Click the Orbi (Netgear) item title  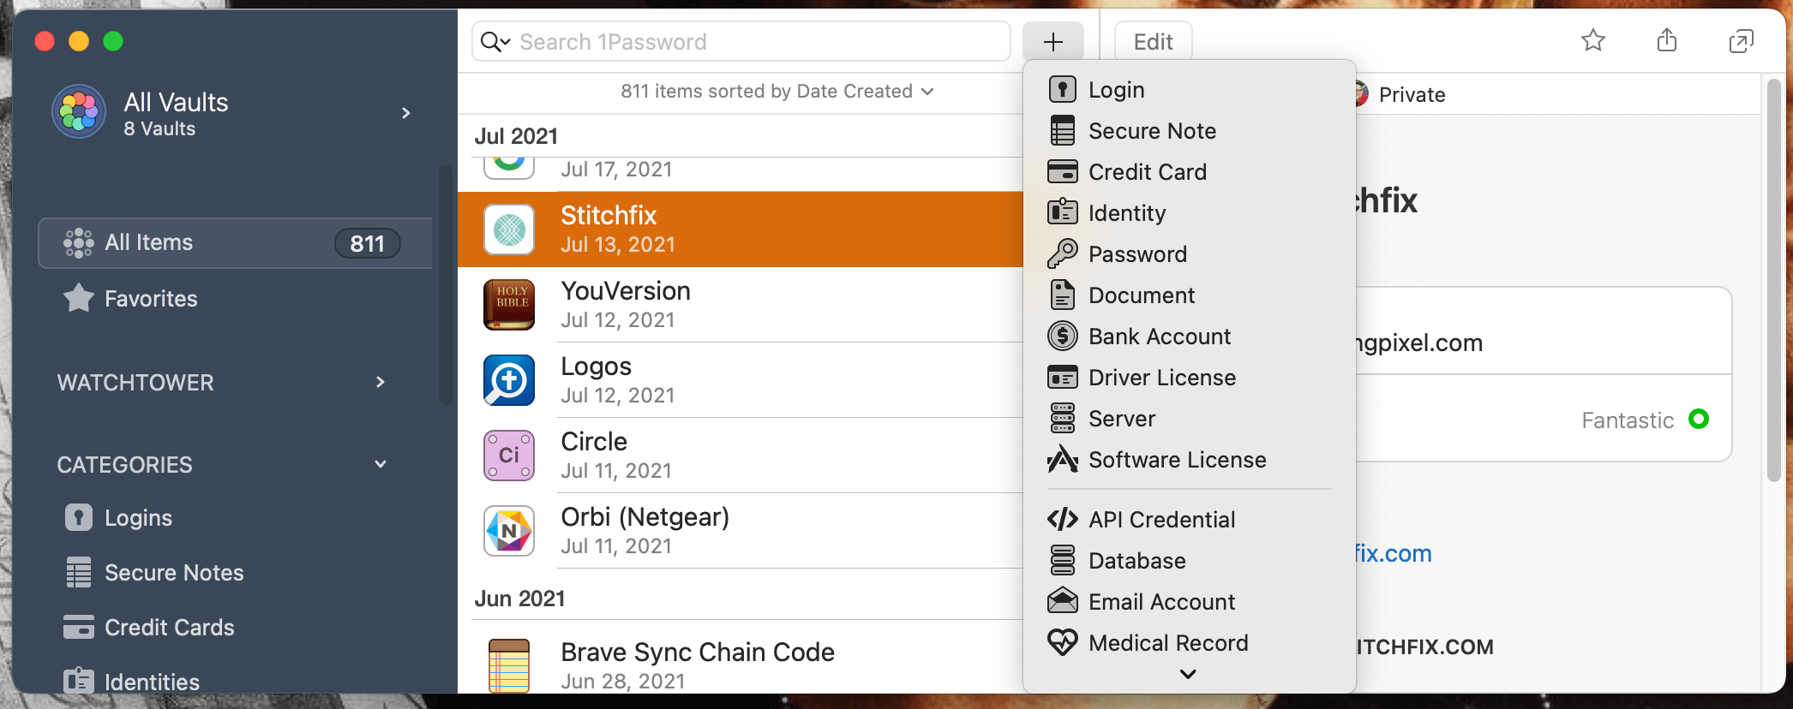[645, 517]
